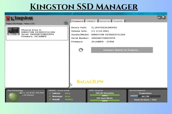Screen dimensions: 172x114
Task: Switch to the SMART tab
Action: pos(91,21)
